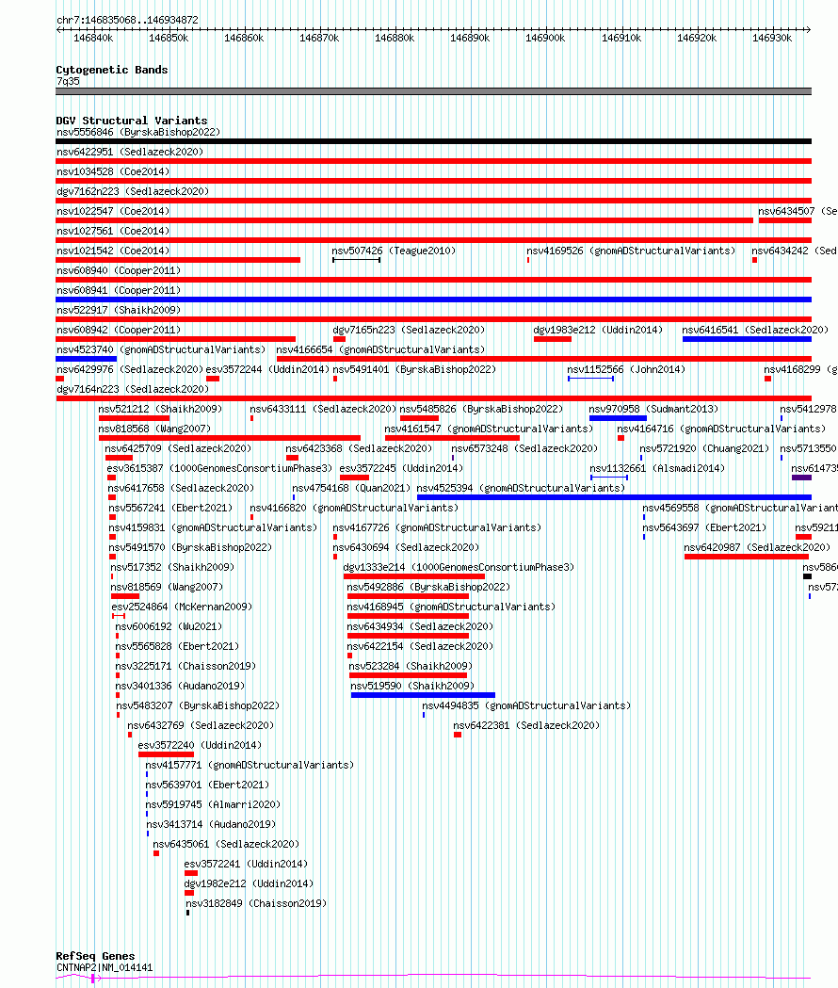The image size is (838, 988).
Task: Click nsv5643697 (Ebert2021) label
Action: pyautogui.click(x=704, y=527)
